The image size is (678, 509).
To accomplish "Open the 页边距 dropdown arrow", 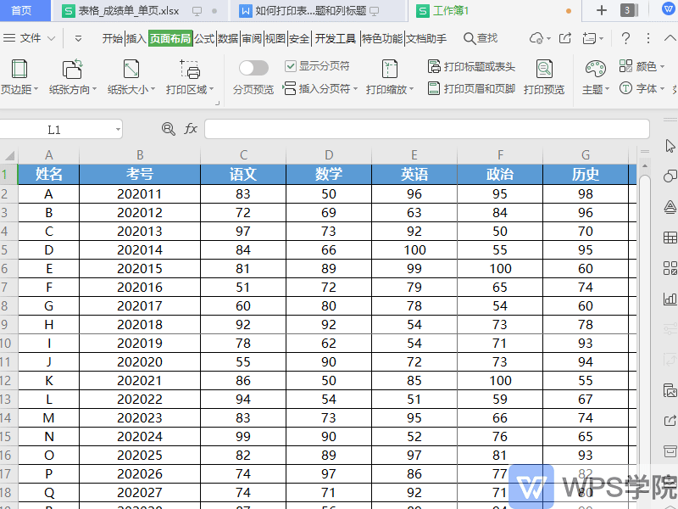I will (36, 89).
